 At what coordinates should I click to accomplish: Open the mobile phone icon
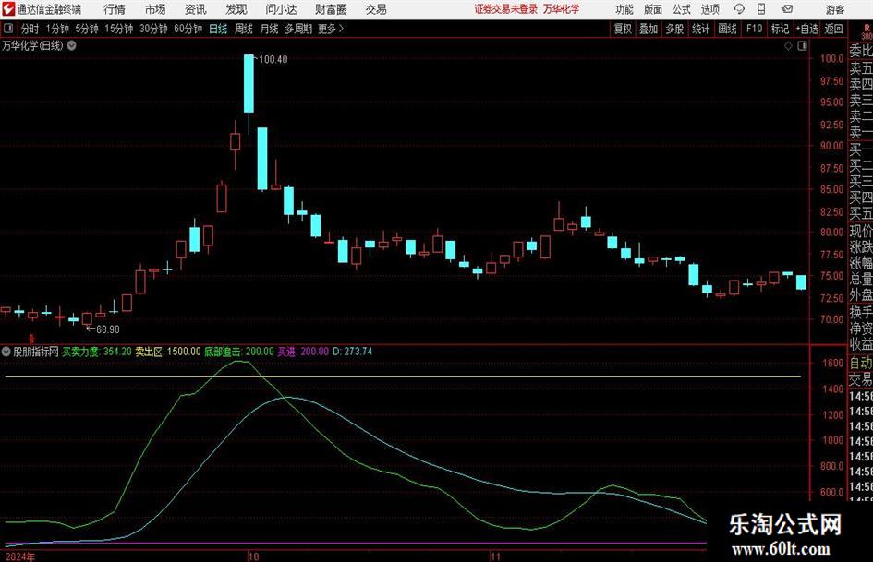coord(761,9)
